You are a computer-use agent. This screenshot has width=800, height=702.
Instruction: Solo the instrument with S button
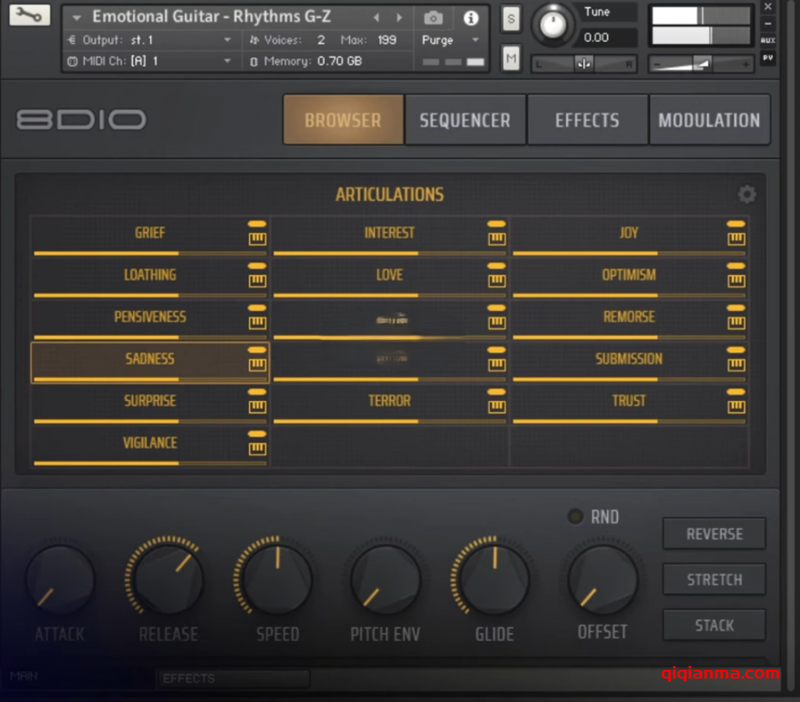[x=511, y=19]
